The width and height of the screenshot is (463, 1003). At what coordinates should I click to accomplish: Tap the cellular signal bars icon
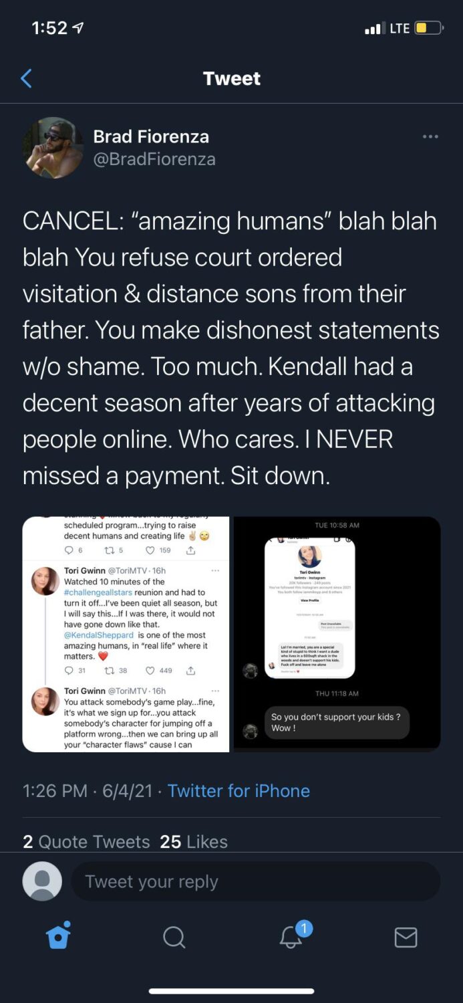click(373, 29)
